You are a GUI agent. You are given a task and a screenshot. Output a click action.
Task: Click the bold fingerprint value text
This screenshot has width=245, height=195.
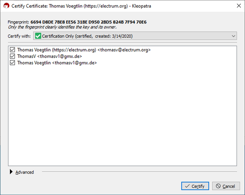88,22
